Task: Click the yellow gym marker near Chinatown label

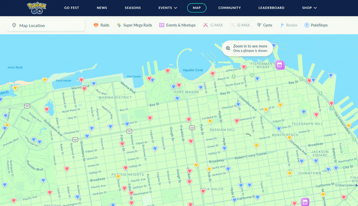Action: point(290,174)
